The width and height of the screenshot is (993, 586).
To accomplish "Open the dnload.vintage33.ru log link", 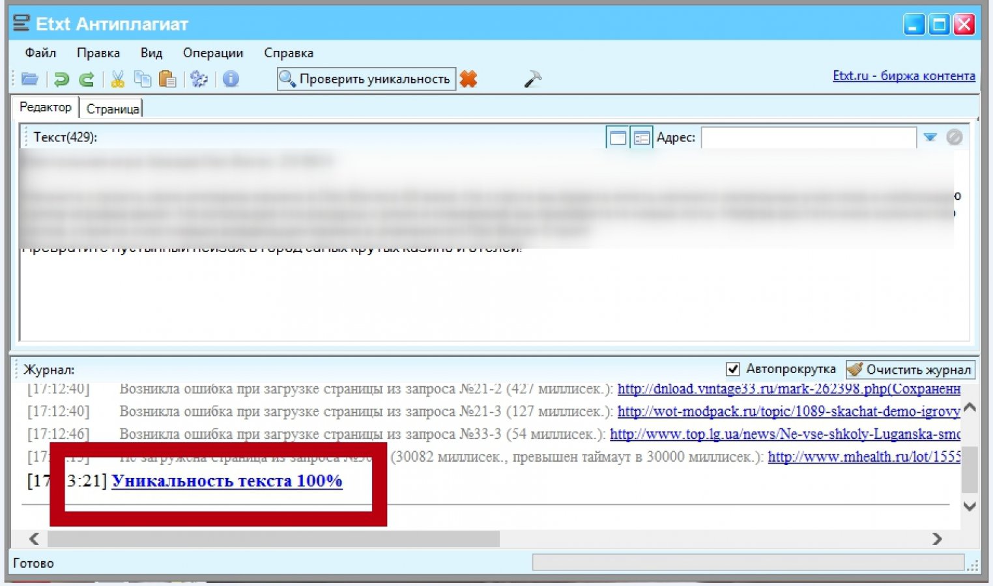I will tap(789, 389).
